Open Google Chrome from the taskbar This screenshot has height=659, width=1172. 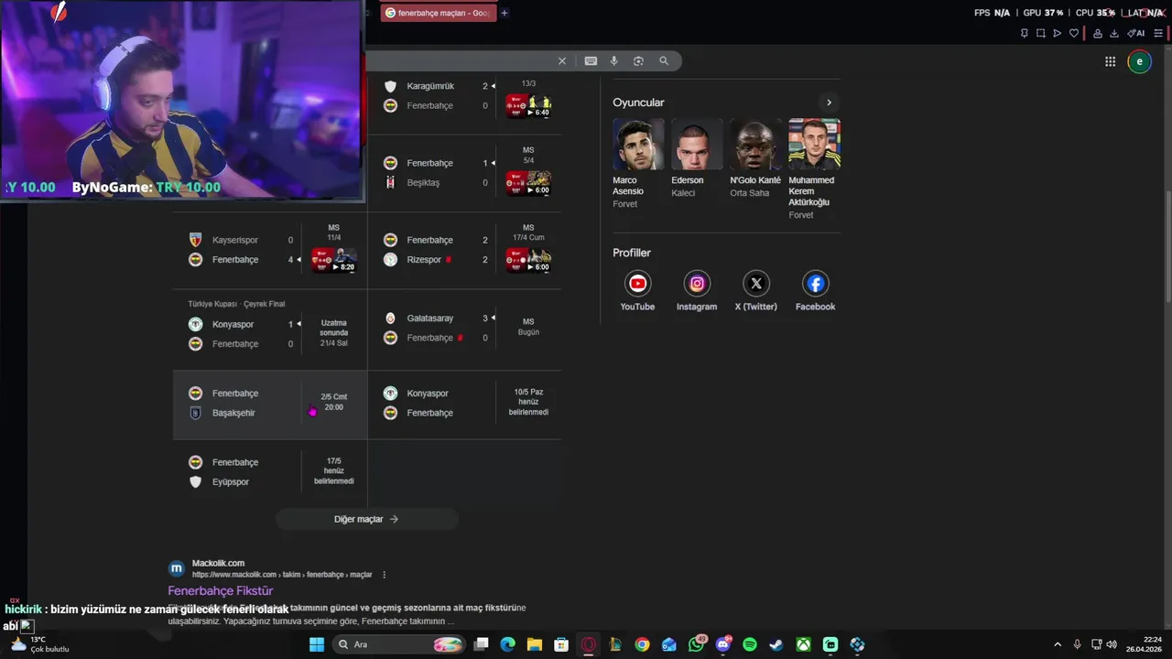click(x=642, y=644)
